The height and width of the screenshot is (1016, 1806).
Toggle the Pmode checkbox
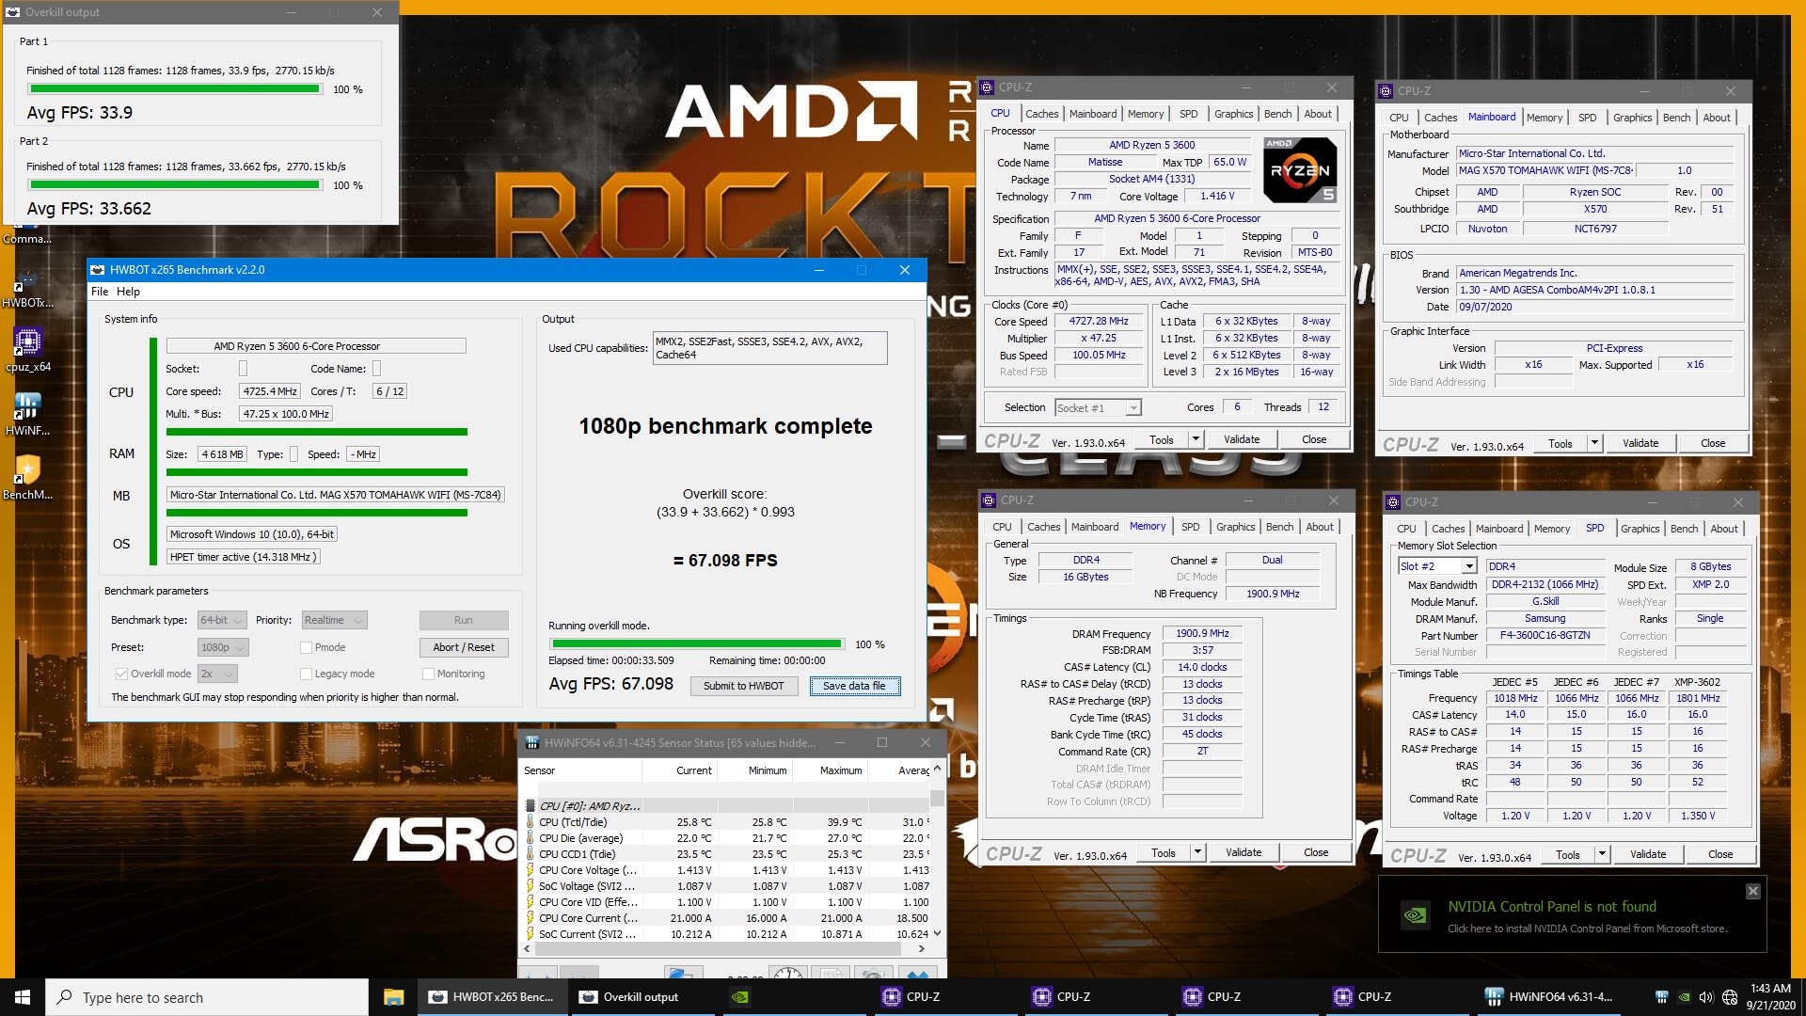pyautogui.click(x=306, y=647)
